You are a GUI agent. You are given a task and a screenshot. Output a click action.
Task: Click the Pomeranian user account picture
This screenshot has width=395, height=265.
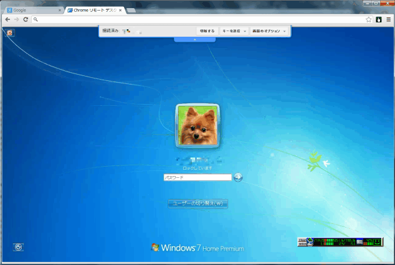click(x=197, y=126)
